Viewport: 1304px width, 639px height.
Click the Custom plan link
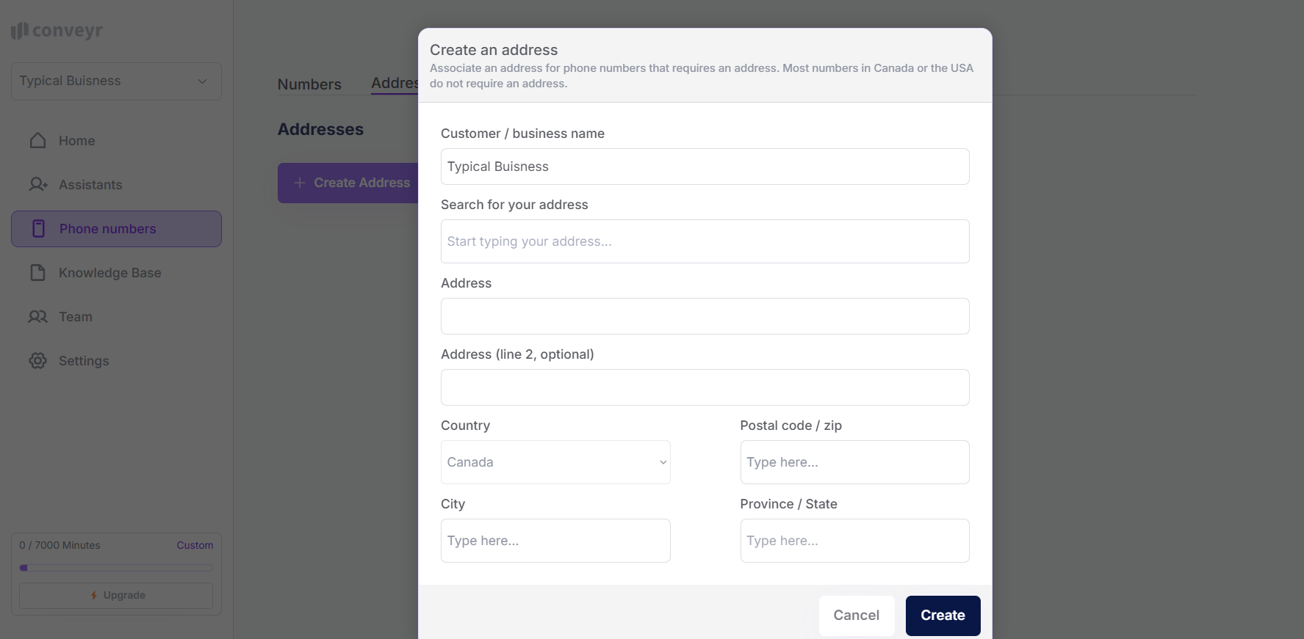tap(195, 545)
